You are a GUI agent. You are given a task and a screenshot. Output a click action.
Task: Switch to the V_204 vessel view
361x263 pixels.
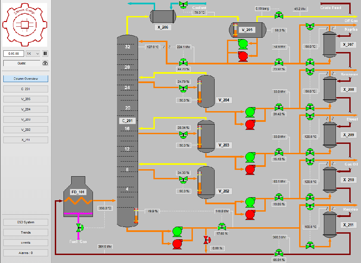click(x=25, y=109)
